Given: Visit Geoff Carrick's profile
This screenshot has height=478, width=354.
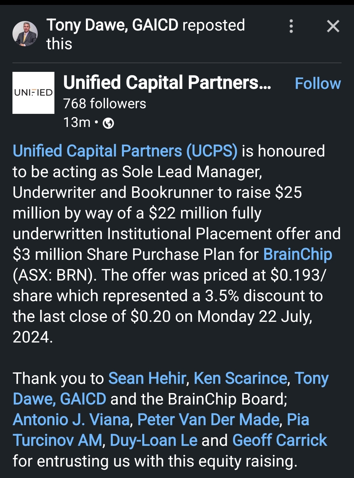Looking at the screenshot, I should pyautogui.click(x=280, y=440).
